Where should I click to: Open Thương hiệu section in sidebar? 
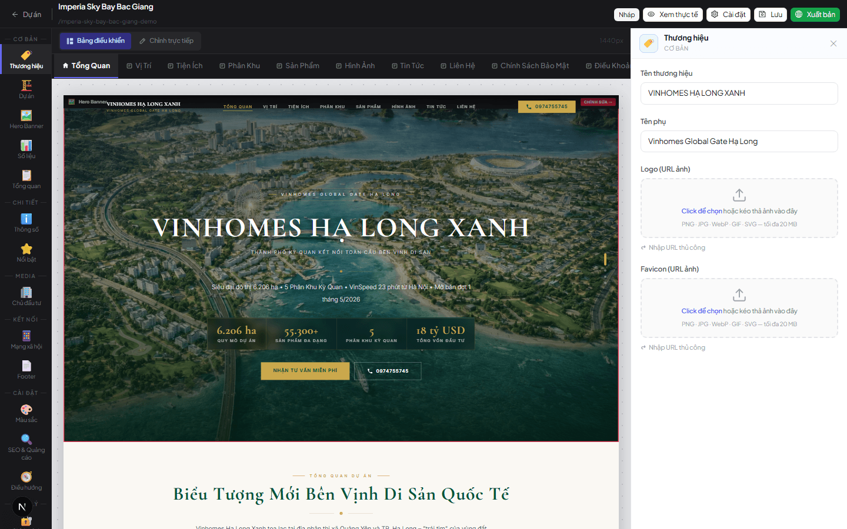click(26, 59)
